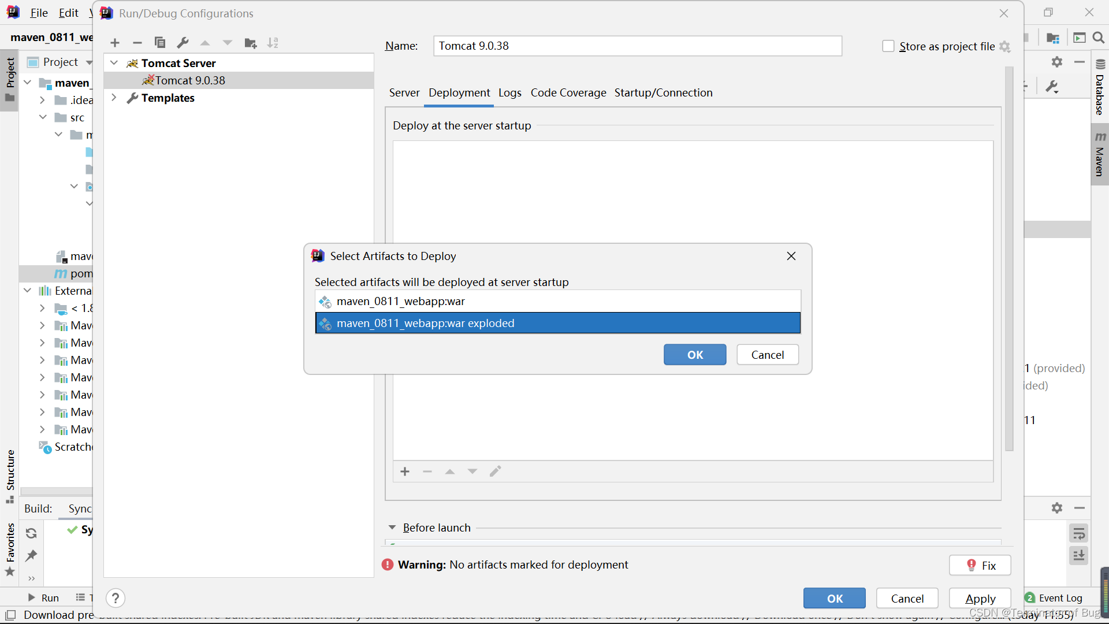Screen dimensions: 1109x624
Task: Click OK in Run/Debug Configurations
Action: coord(835,599)
